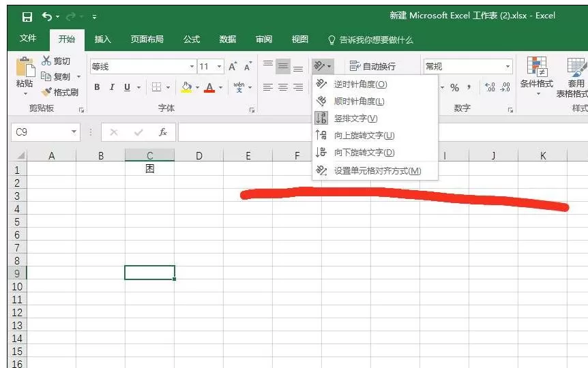Click the 条件格式 button
Image resolution: width=588 pixels, height=368 pixels.
point(537,76)
